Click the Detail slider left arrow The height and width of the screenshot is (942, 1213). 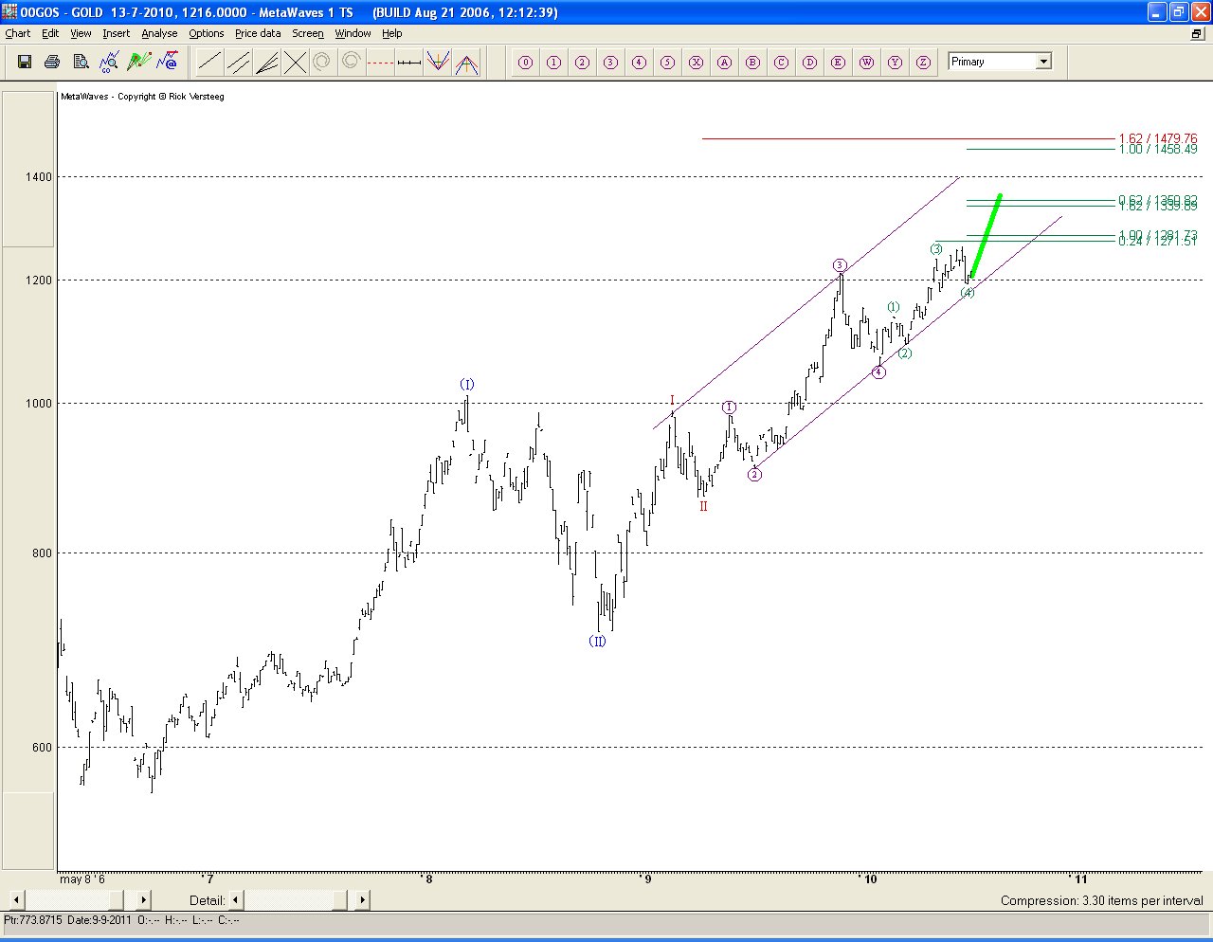(x=236, y=899)
